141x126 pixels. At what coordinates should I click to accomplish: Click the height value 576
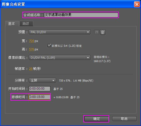(32, 49)
